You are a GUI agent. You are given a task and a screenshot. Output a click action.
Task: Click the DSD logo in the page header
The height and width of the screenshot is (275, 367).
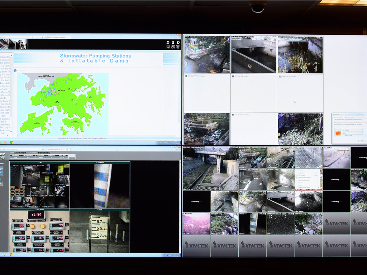173,45
